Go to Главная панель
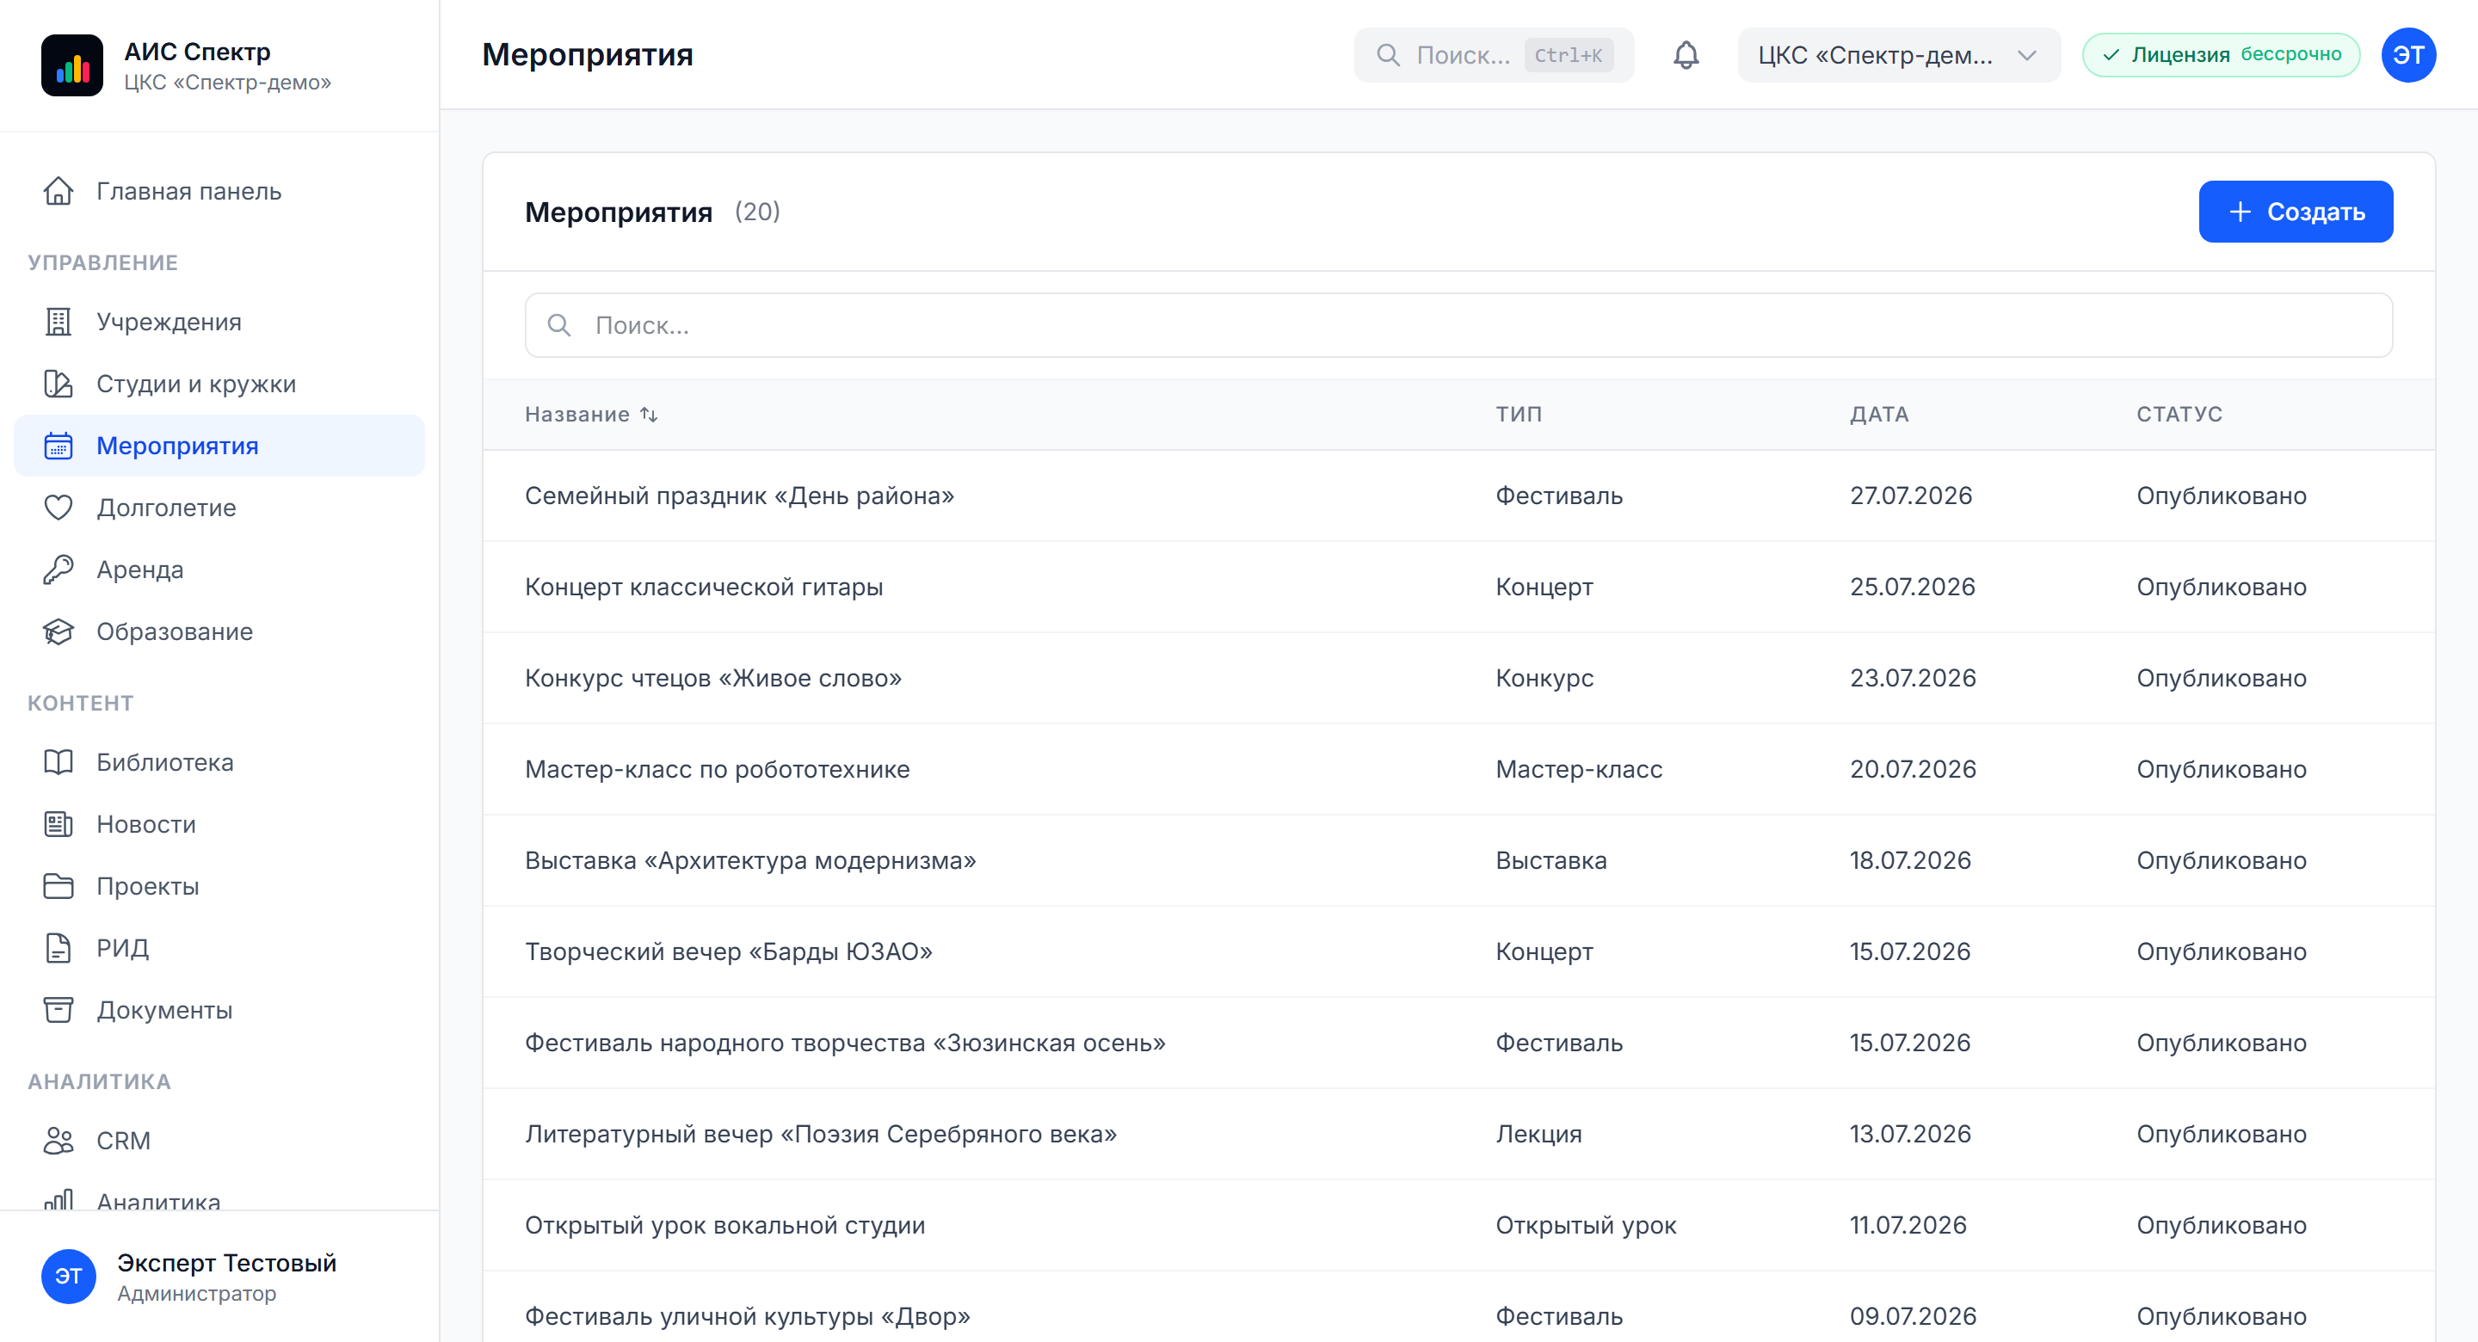The width and height of the screenshot is (2478, 1342). (x=219, y=192)
